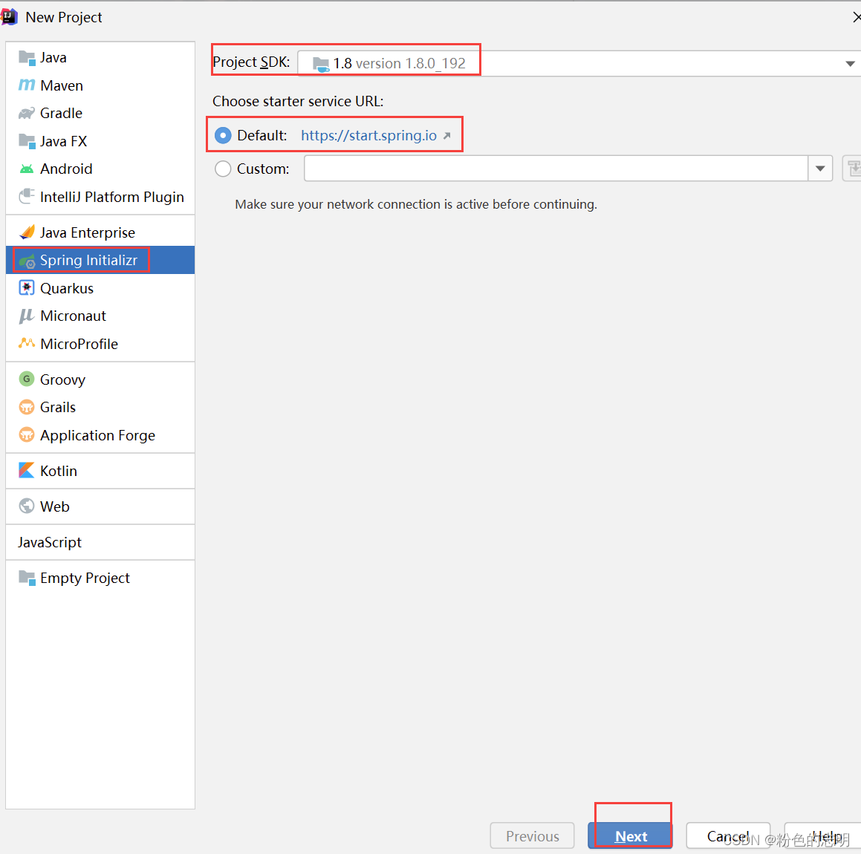Viewport: 861px width, 854px height.
Task: Select Maven project type
Action: (100, 85)
